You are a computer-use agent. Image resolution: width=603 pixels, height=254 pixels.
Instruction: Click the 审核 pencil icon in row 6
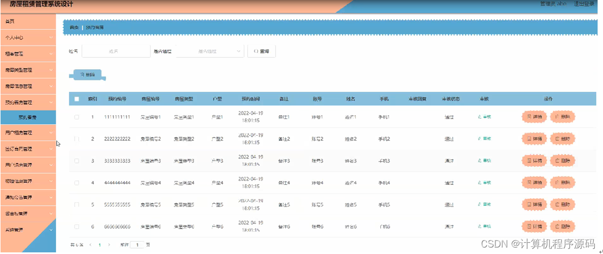[479, 226]
